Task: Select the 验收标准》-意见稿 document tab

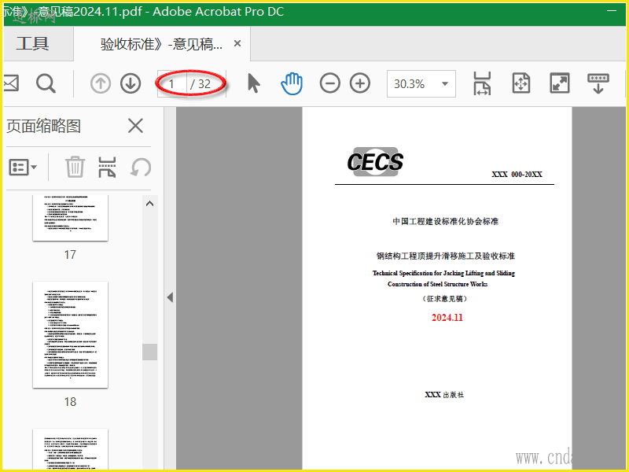Action: click(161, 44)
